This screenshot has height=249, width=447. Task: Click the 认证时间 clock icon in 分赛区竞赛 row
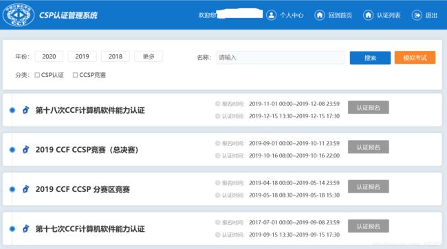(x=218, y=195)
